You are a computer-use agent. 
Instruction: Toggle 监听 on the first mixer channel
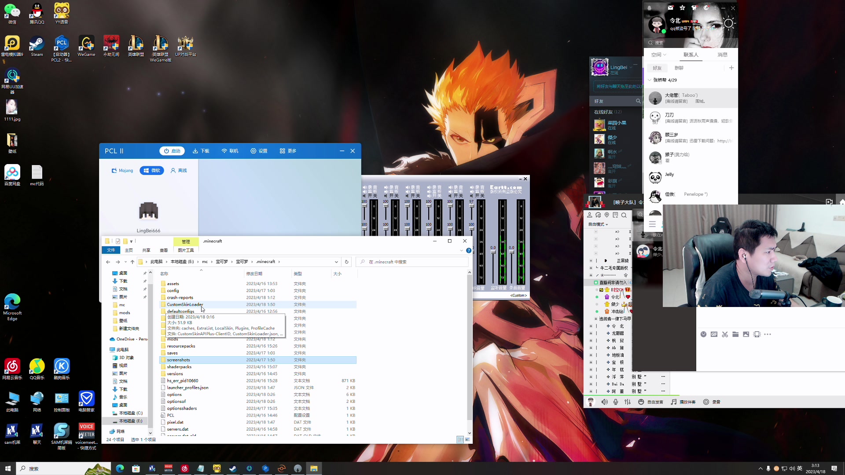pyautogui.click(x=370, y=191)
